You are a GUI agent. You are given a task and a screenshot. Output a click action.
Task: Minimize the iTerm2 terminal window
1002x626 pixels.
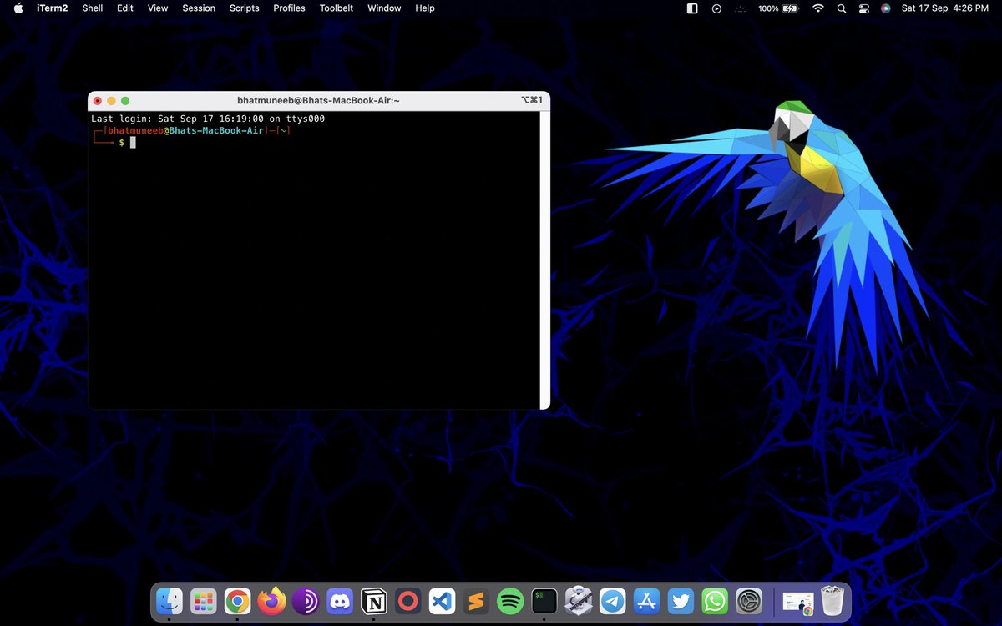point(111,100)
